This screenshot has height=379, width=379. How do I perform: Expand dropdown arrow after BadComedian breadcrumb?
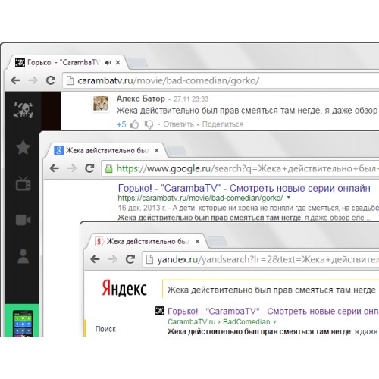274,322
